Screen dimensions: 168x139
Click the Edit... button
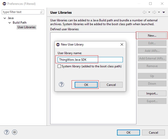click(152, 43)
